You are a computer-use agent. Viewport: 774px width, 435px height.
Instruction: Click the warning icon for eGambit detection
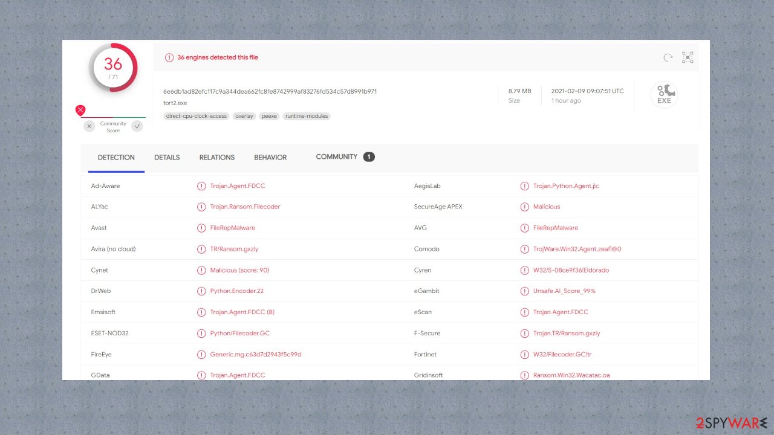click(x=524, y=291)
